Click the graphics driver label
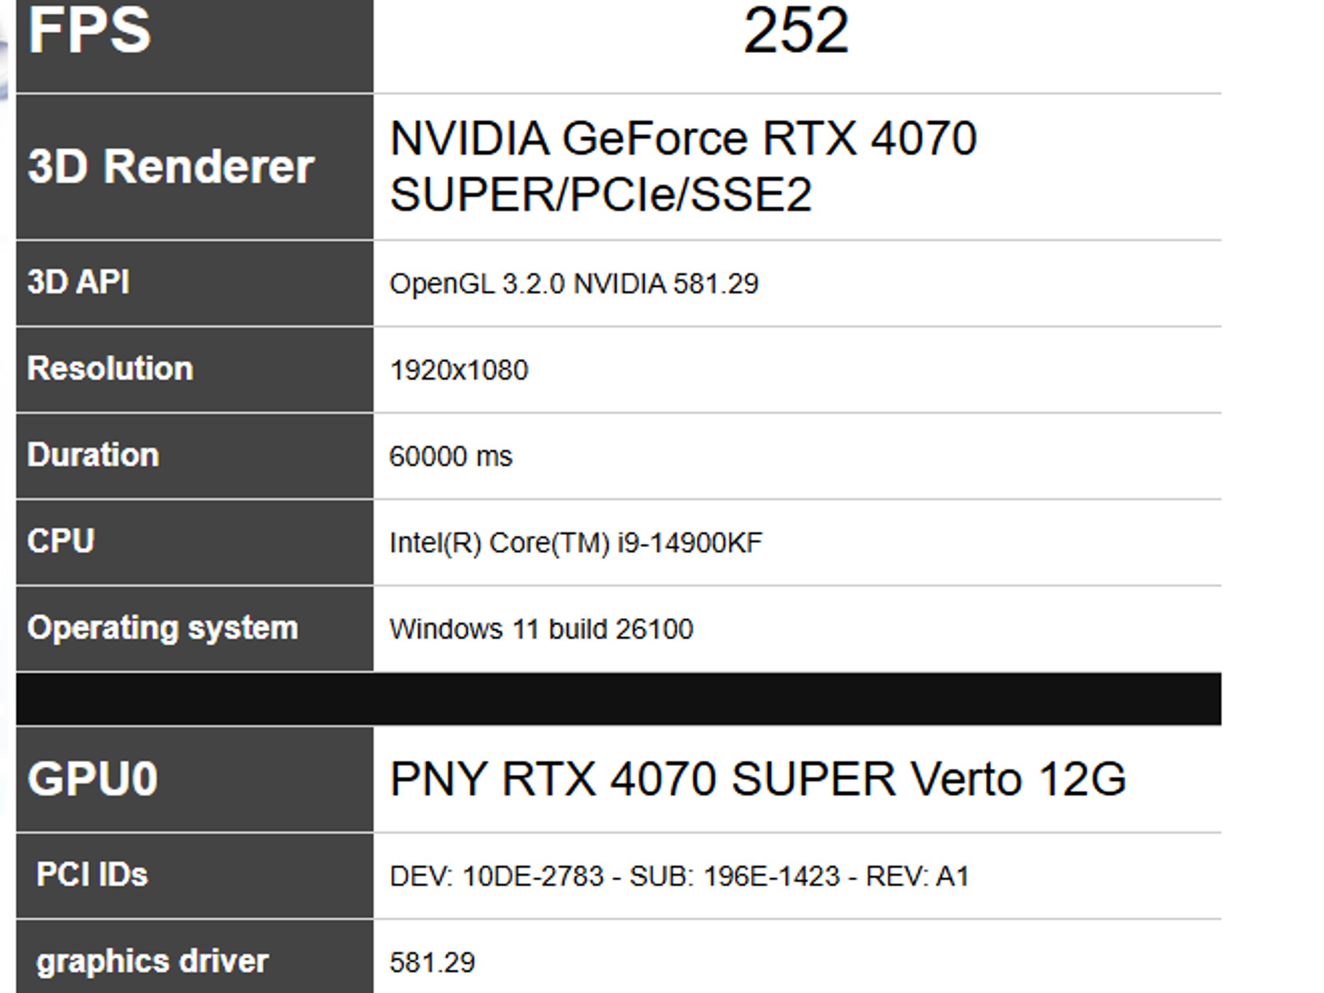Image resolution: width=1324 pixels, height=993 pixels. (x=152, y=962)
